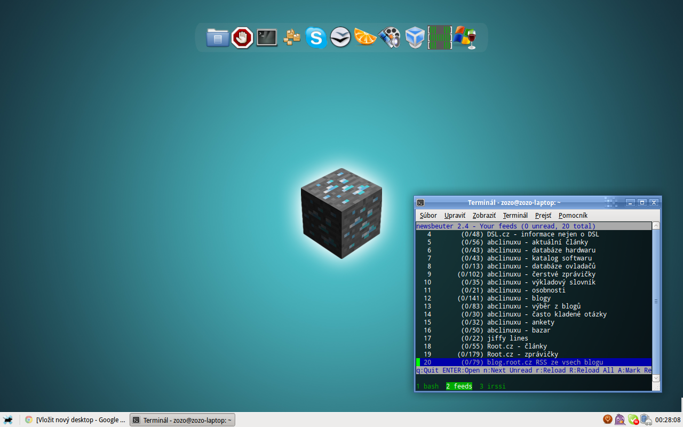Launch Skype from the dock
This screenshot has height=427, width=683.
click(x=316, y=38)
